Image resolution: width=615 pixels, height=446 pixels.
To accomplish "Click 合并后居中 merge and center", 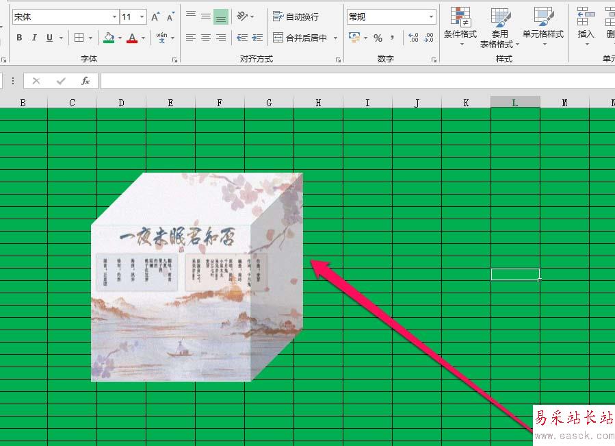I will click(300, 38).
